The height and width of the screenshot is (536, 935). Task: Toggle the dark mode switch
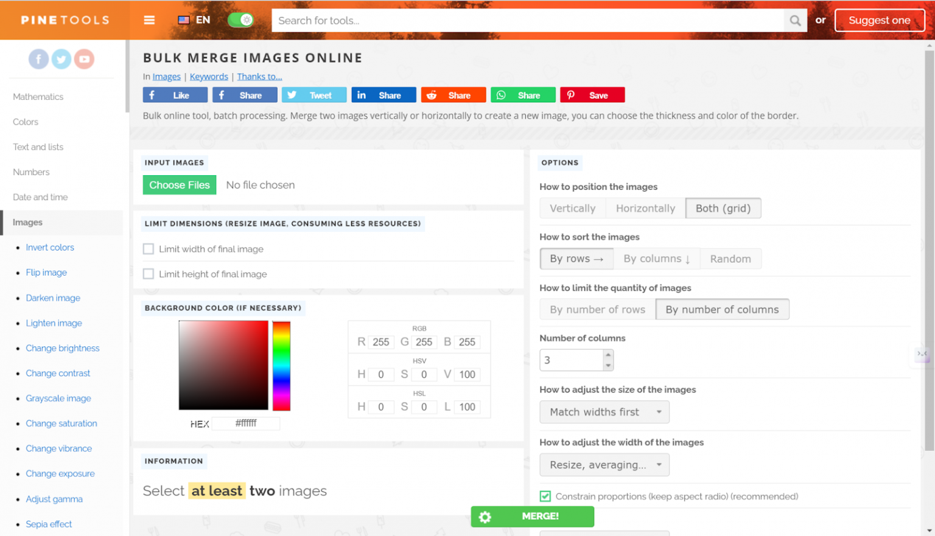pos(240,20)
